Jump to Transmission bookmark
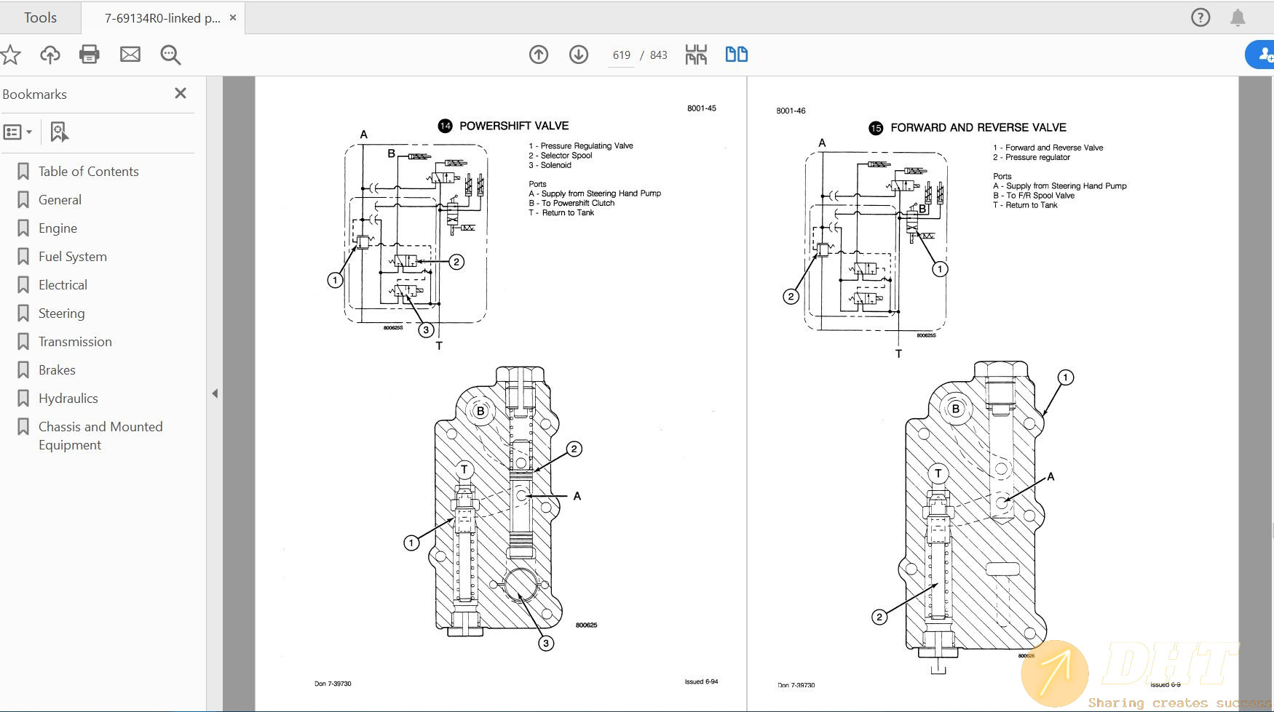The height and width of the screenshot is (712, 1274). tap(75, 342)
